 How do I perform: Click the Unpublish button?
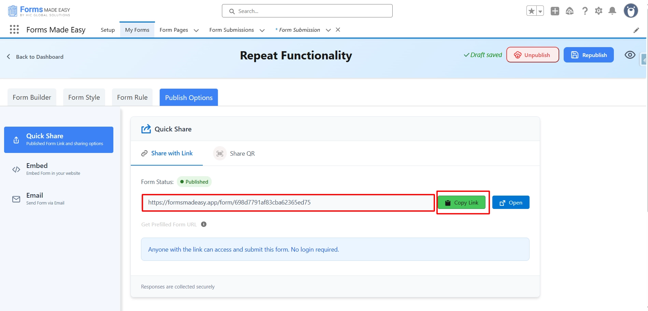click(532, 55)
